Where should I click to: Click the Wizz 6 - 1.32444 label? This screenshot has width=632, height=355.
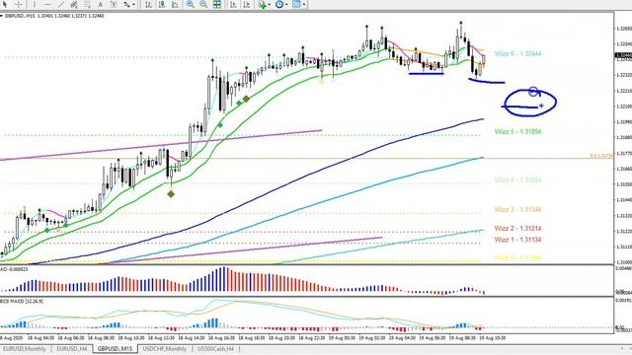coord(517,53)
